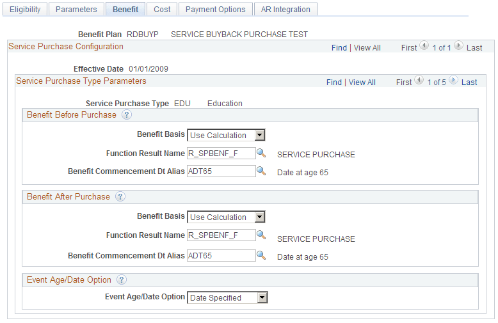Click the 'SERVICE BUYBACK PURCHASE TEST' plan description
498x323 pixels.
pos(239,35)
